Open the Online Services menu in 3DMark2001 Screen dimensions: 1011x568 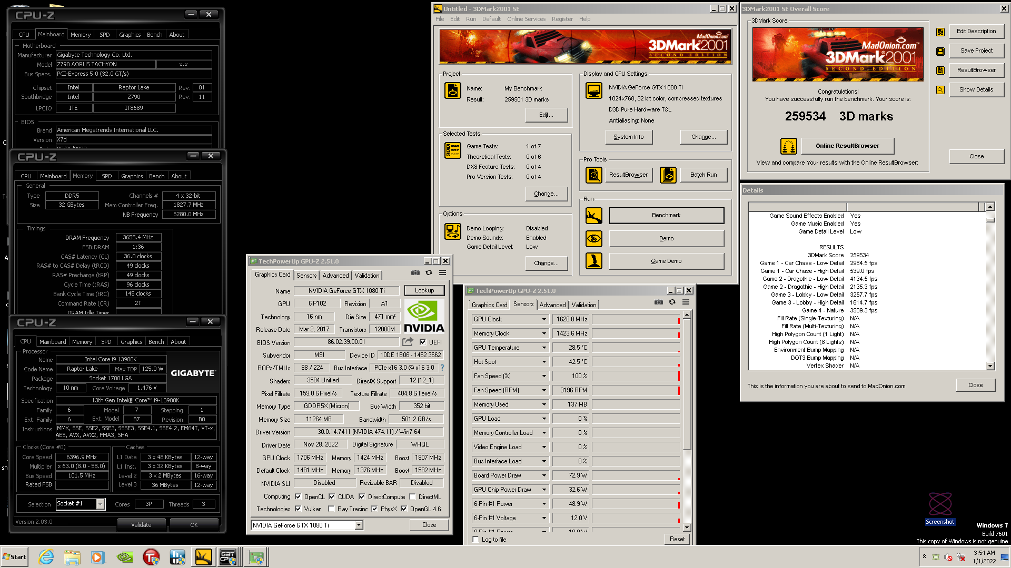pos(526,19)
